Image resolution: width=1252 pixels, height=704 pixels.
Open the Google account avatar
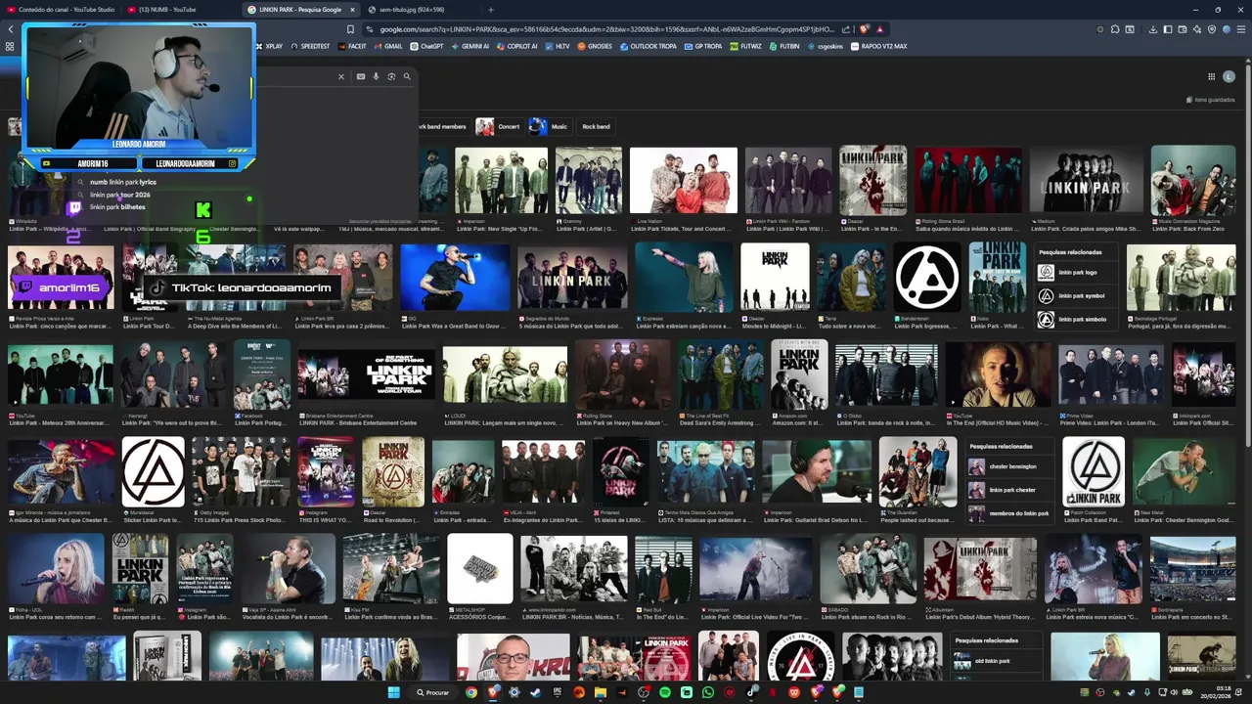point(1230,76)
